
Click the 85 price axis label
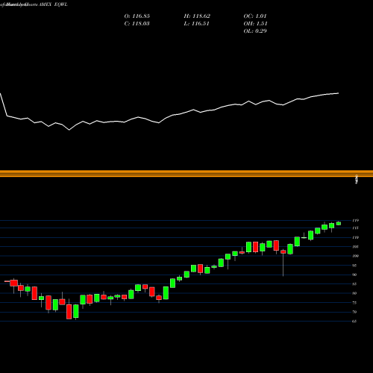pyautogui.click(x=354, y=284)
